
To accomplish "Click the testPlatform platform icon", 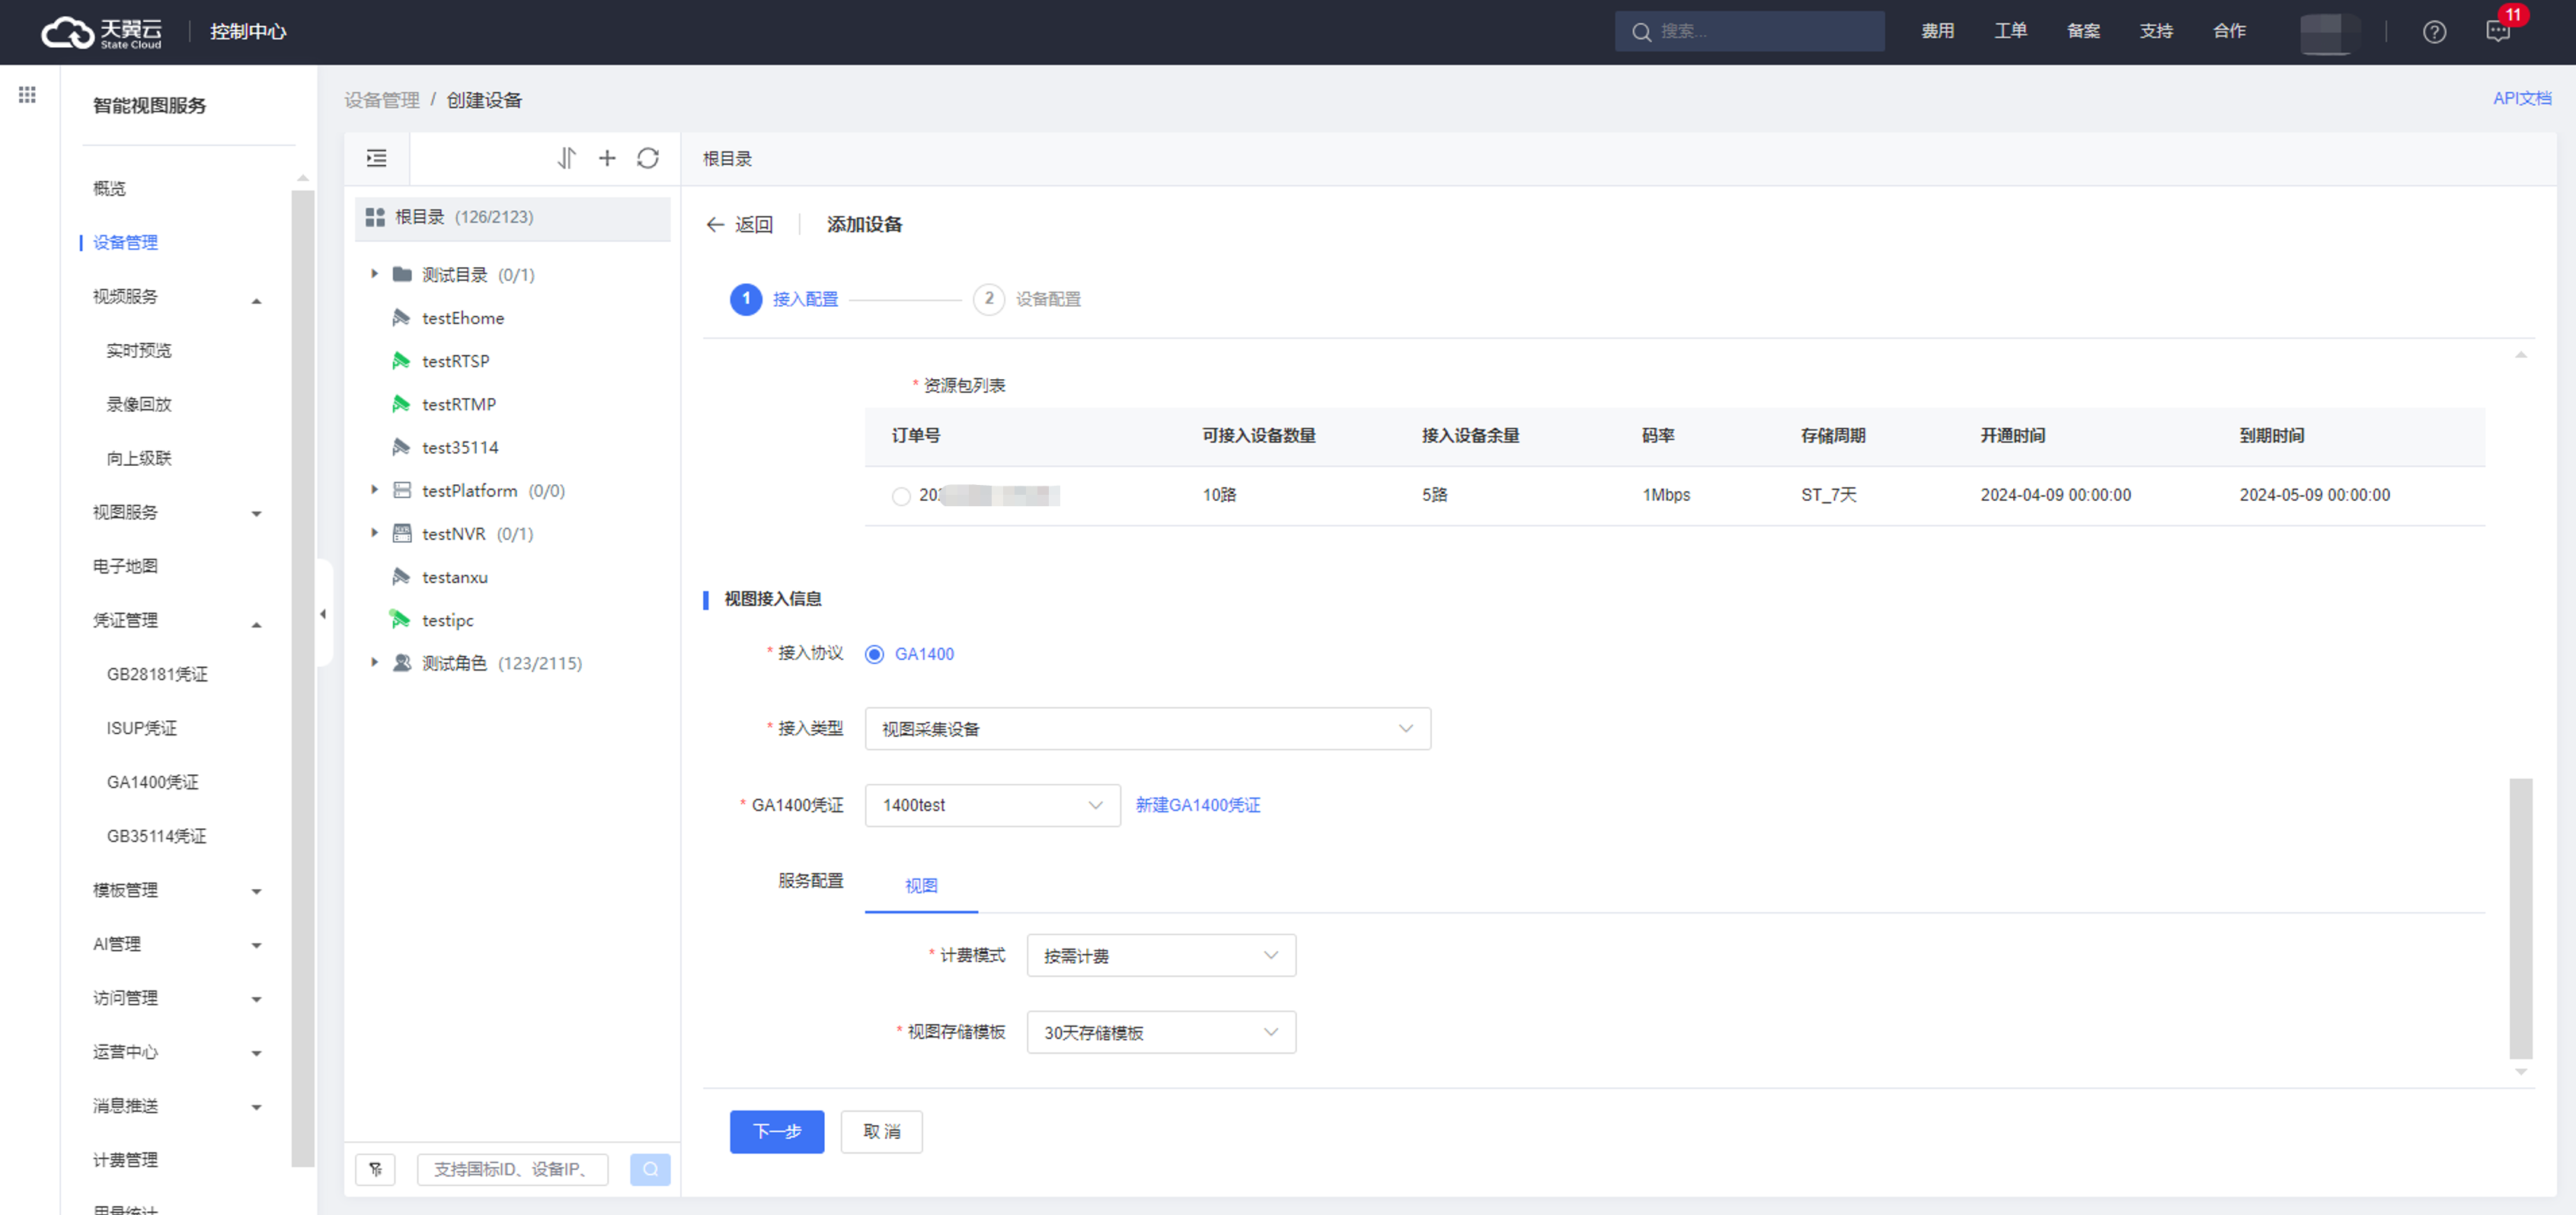I will (x=402, y=490).
